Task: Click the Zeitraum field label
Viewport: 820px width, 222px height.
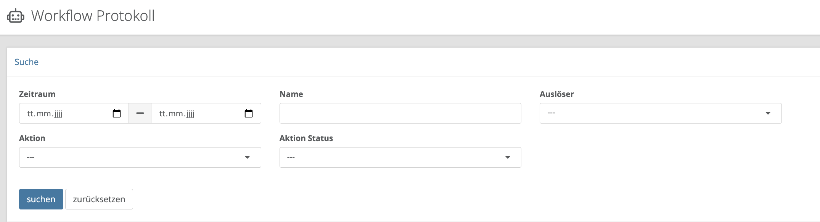Action: coord(37,94)
